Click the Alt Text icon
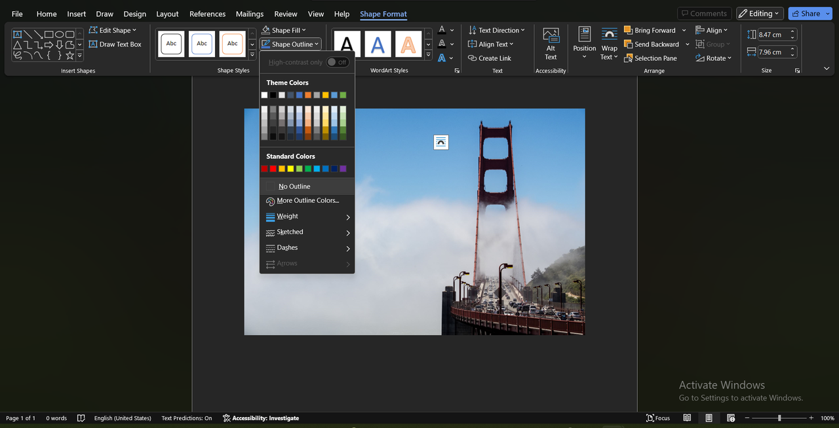Viewport: 839px width, 428px height. [551, 36]
